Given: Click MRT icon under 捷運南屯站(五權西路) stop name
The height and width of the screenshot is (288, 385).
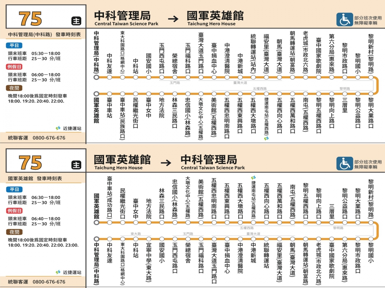Looking at the screenshot, I should tap(266, 138).
